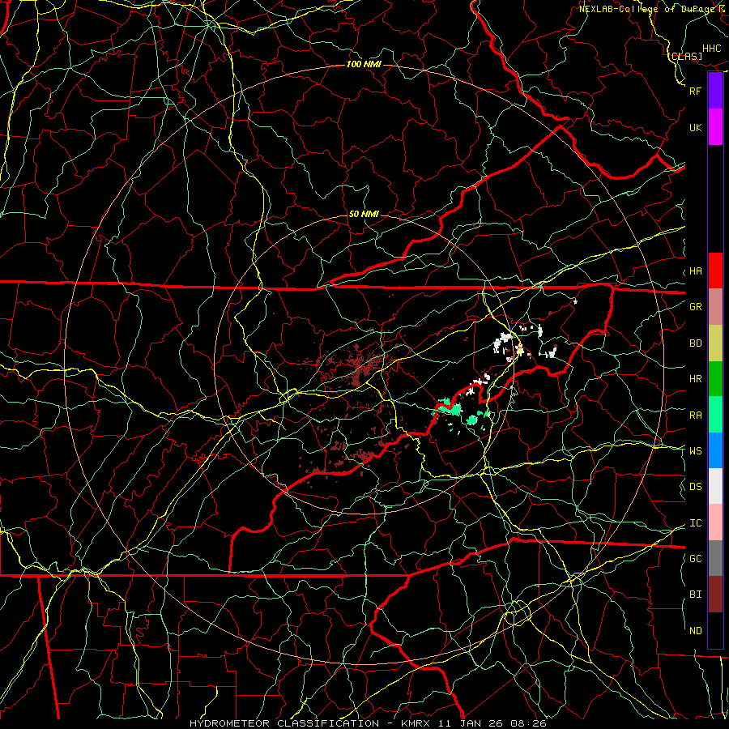This screenshot has height=729, width=729.
Task: Click the HR legend label
Action: [x=696, y=379]
